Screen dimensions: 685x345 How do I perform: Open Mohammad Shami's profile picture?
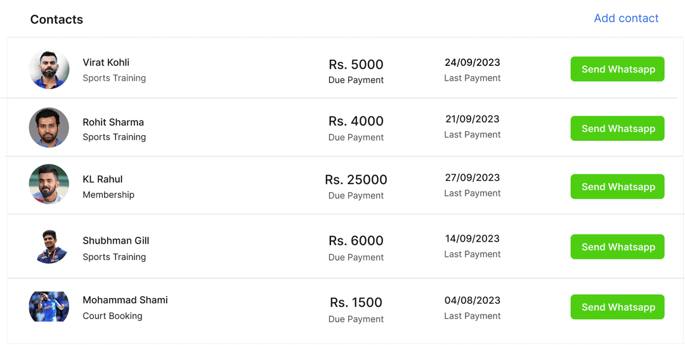coord(49,306)
